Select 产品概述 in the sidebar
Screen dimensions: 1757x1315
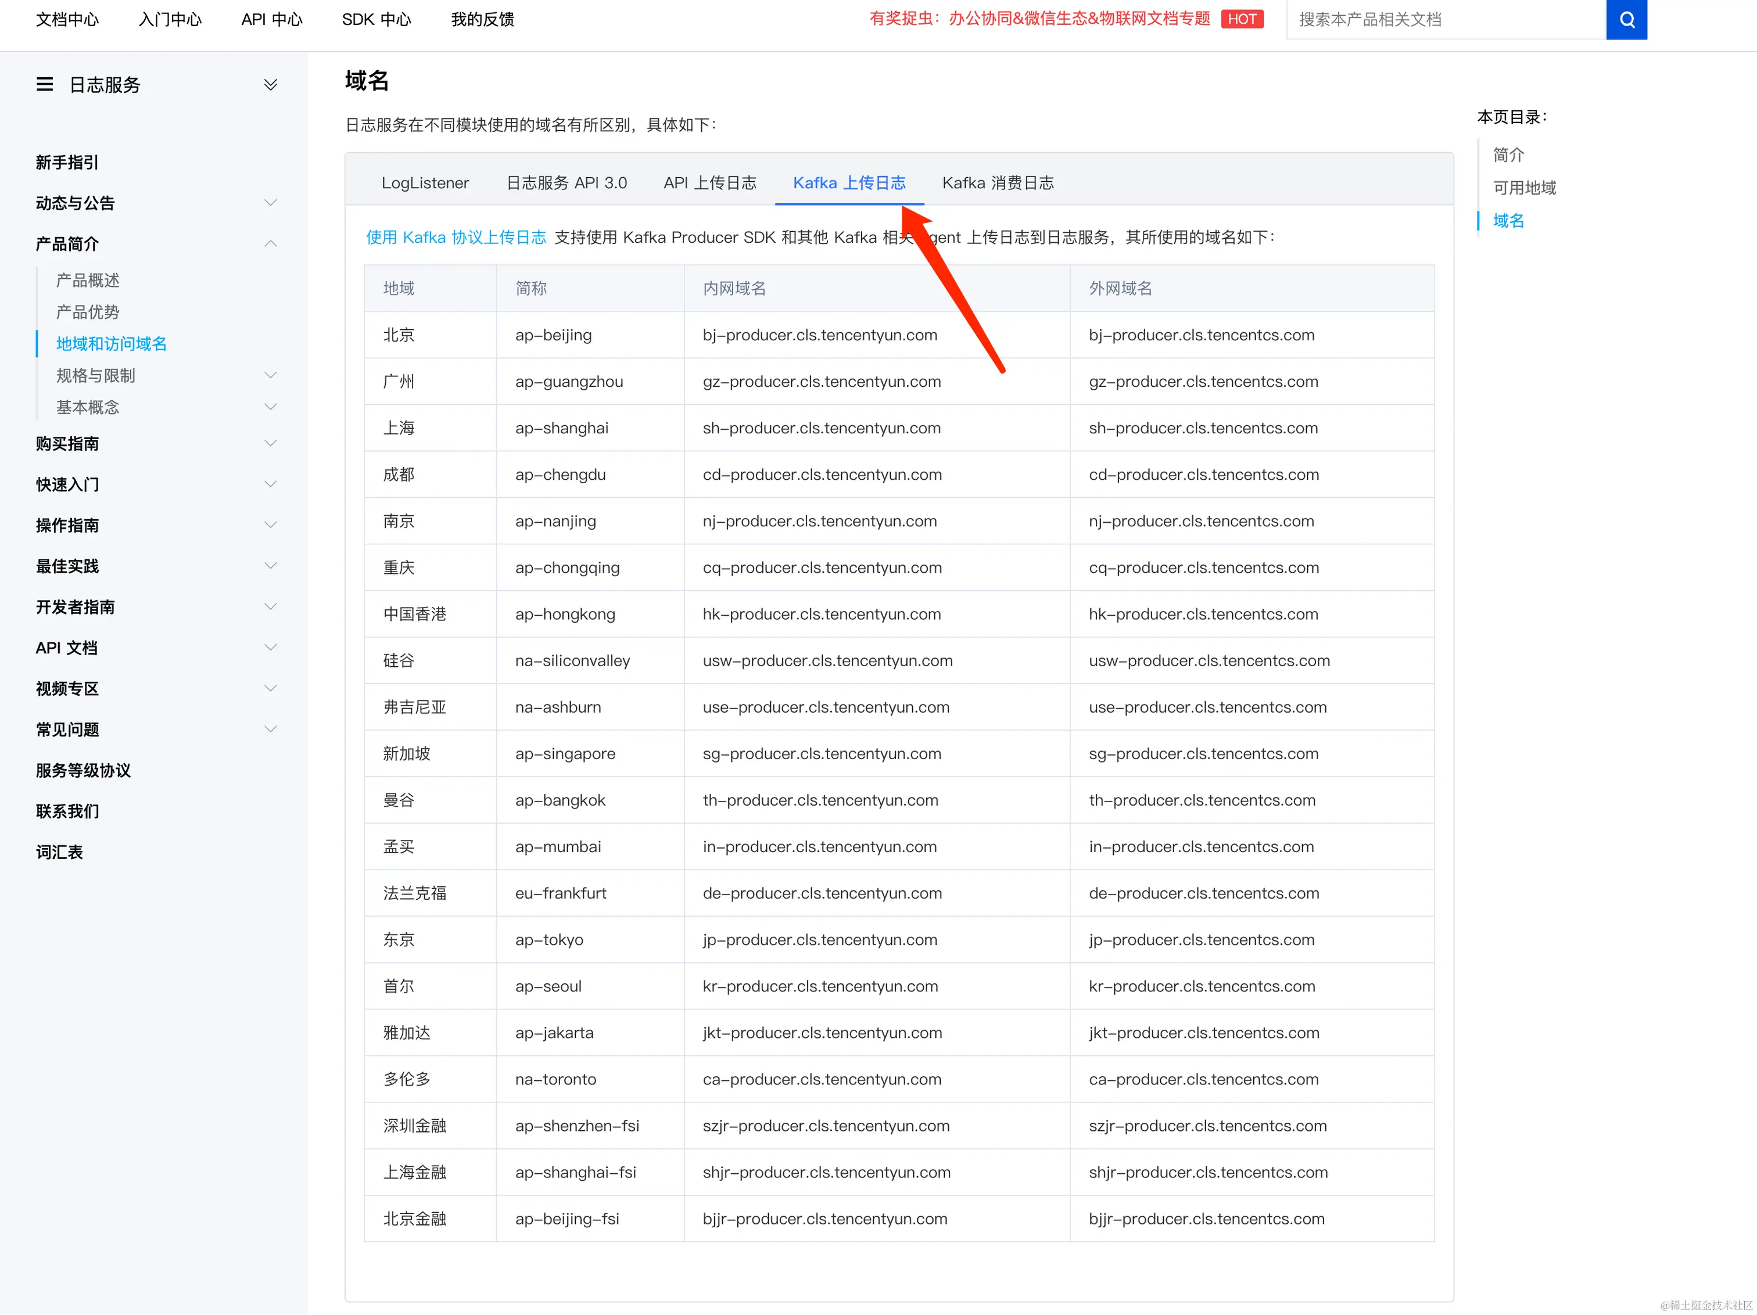(87, 281)
